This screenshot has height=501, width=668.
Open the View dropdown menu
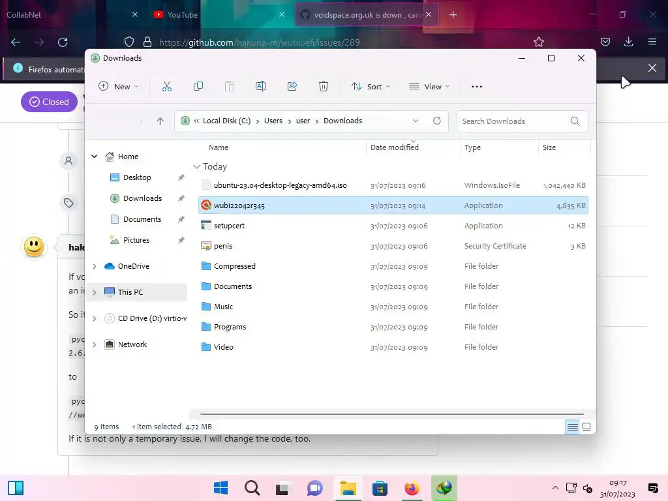click(x=429, y=87)
